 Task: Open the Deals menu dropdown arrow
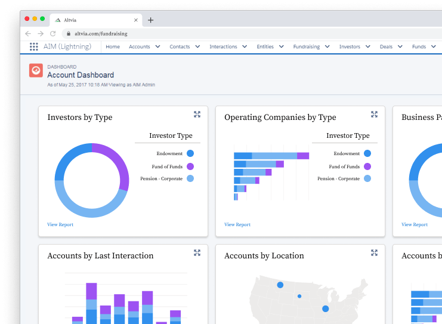(x=400, y=47)
